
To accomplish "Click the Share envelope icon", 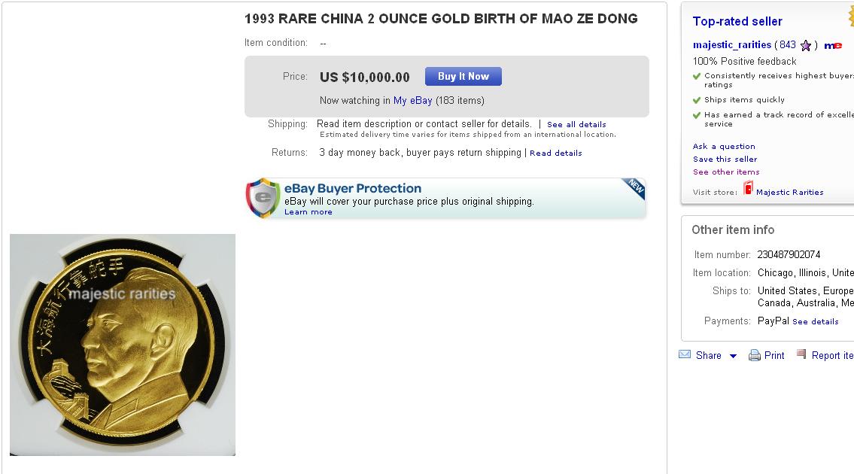I will click(685, 355).
